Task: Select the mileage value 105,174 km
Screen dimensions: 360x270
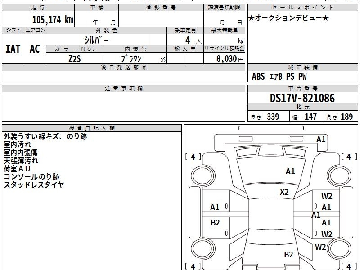Action: 53,20
